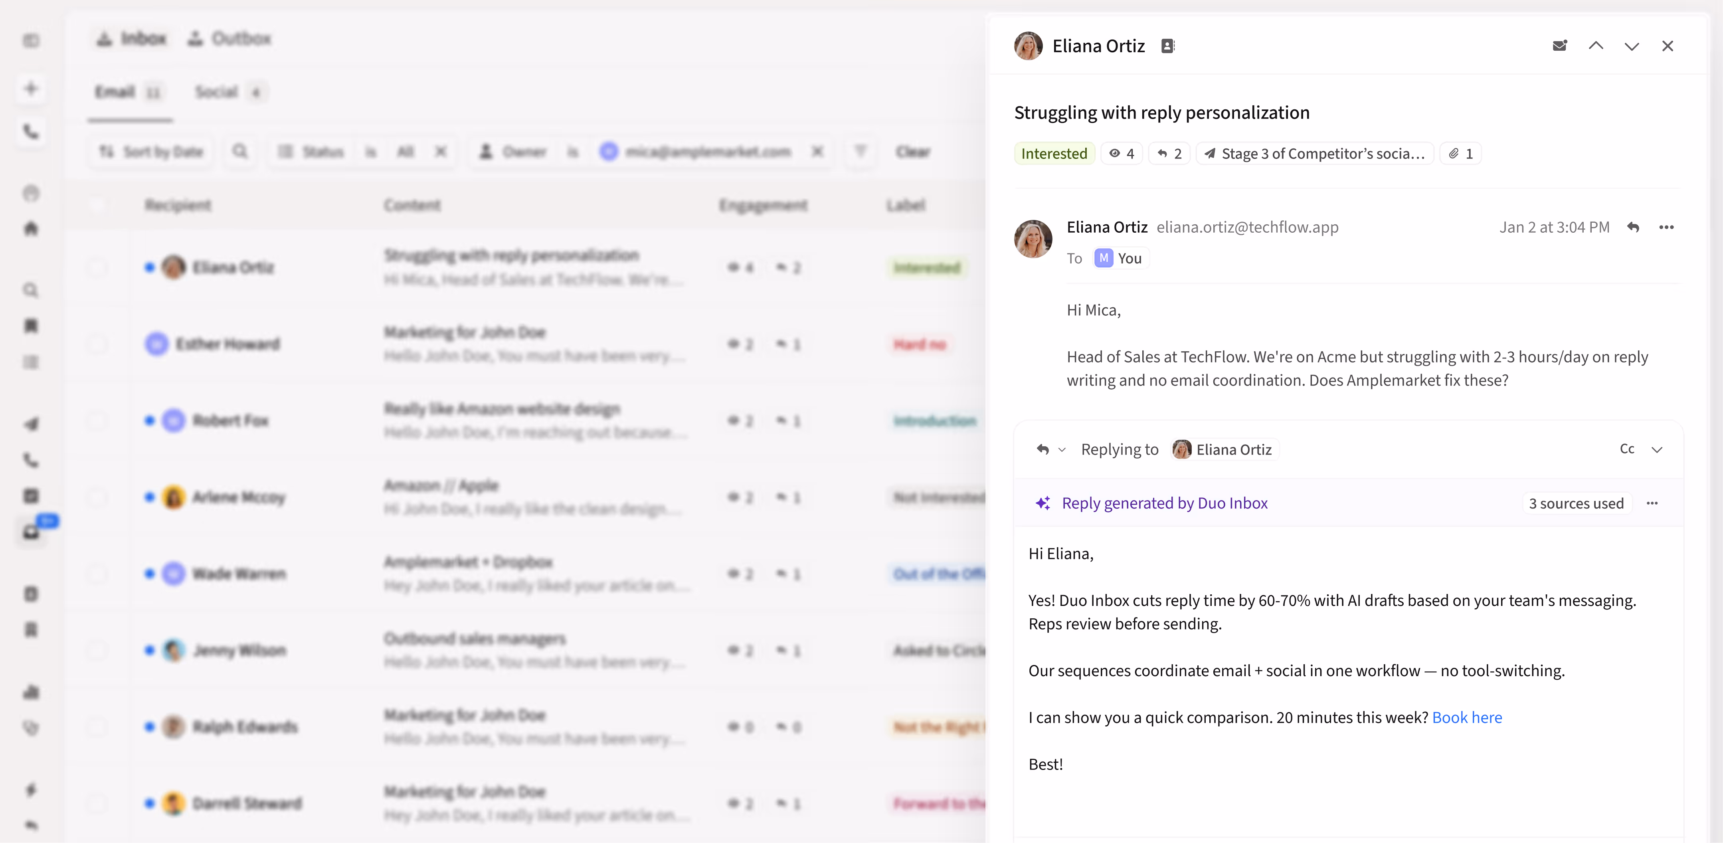This screenshot has height=843, width=1723.
Task: Open the search icon in the left sidebar
Action: [x=31, y=291]
